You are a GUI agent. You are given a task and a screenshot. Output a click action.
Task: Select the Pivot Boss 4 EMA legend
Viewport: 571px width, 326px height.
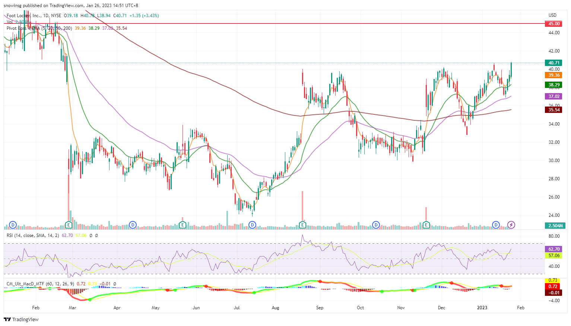click(x=39, y=28)
